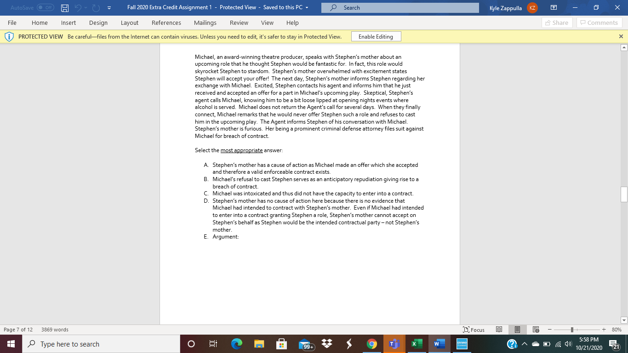Image resolution: width=628 pixels, height=353 pixels.
Task: Click the Save icon on Quick Access Toolbar
Action: click(x=64, y=7)
